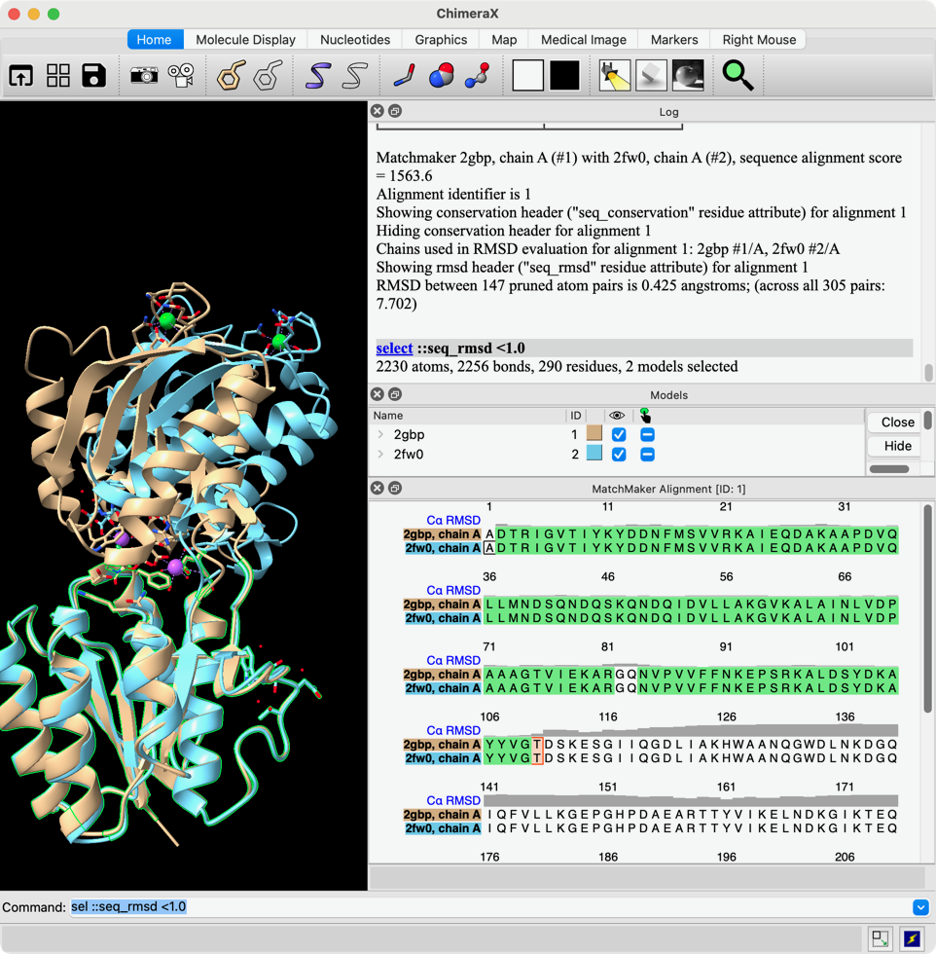Click the soft lighting icon

coord(651,76)
